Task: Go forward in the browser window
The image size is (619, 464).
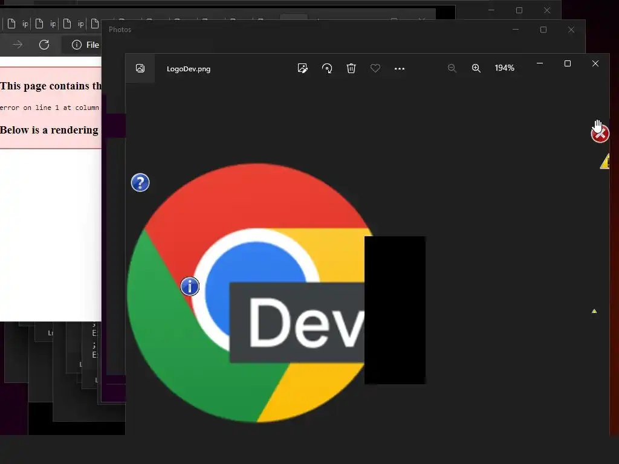Action: (x=18, y=45)
